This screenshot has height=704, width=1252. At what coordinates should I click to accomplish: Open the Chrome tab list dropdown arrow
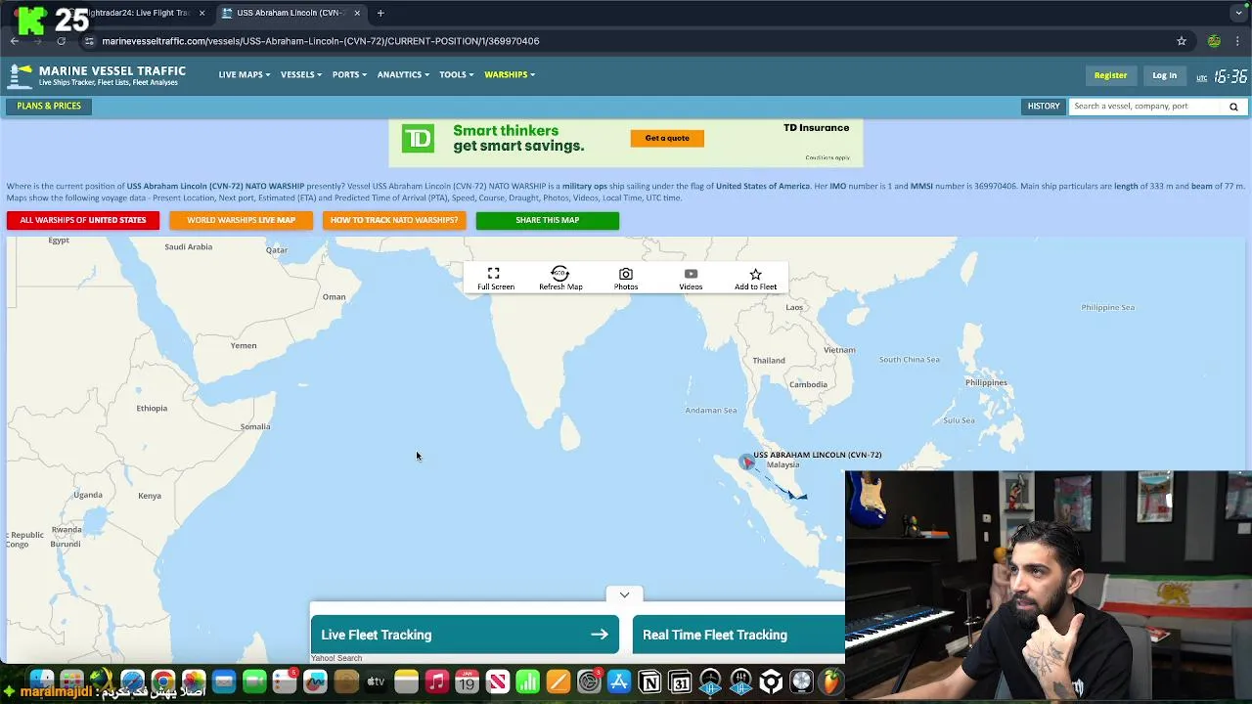click(1238, 13)
